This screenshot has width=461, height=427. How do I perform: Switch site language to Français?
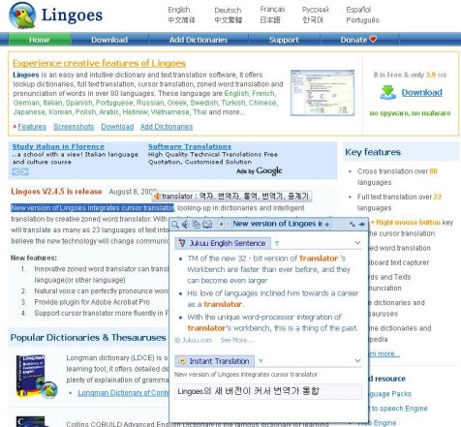point(272,10)
